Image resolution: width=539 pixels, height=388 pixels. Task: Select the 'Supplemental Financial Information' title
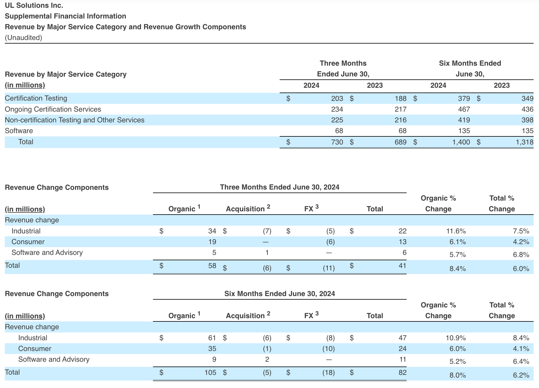click(65, 16)
